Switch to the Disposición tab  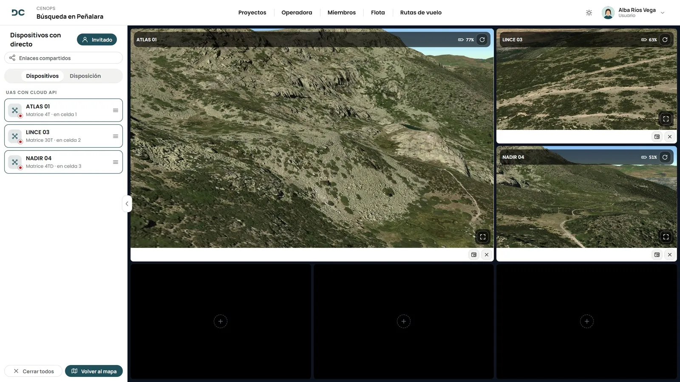coord(85,76)
